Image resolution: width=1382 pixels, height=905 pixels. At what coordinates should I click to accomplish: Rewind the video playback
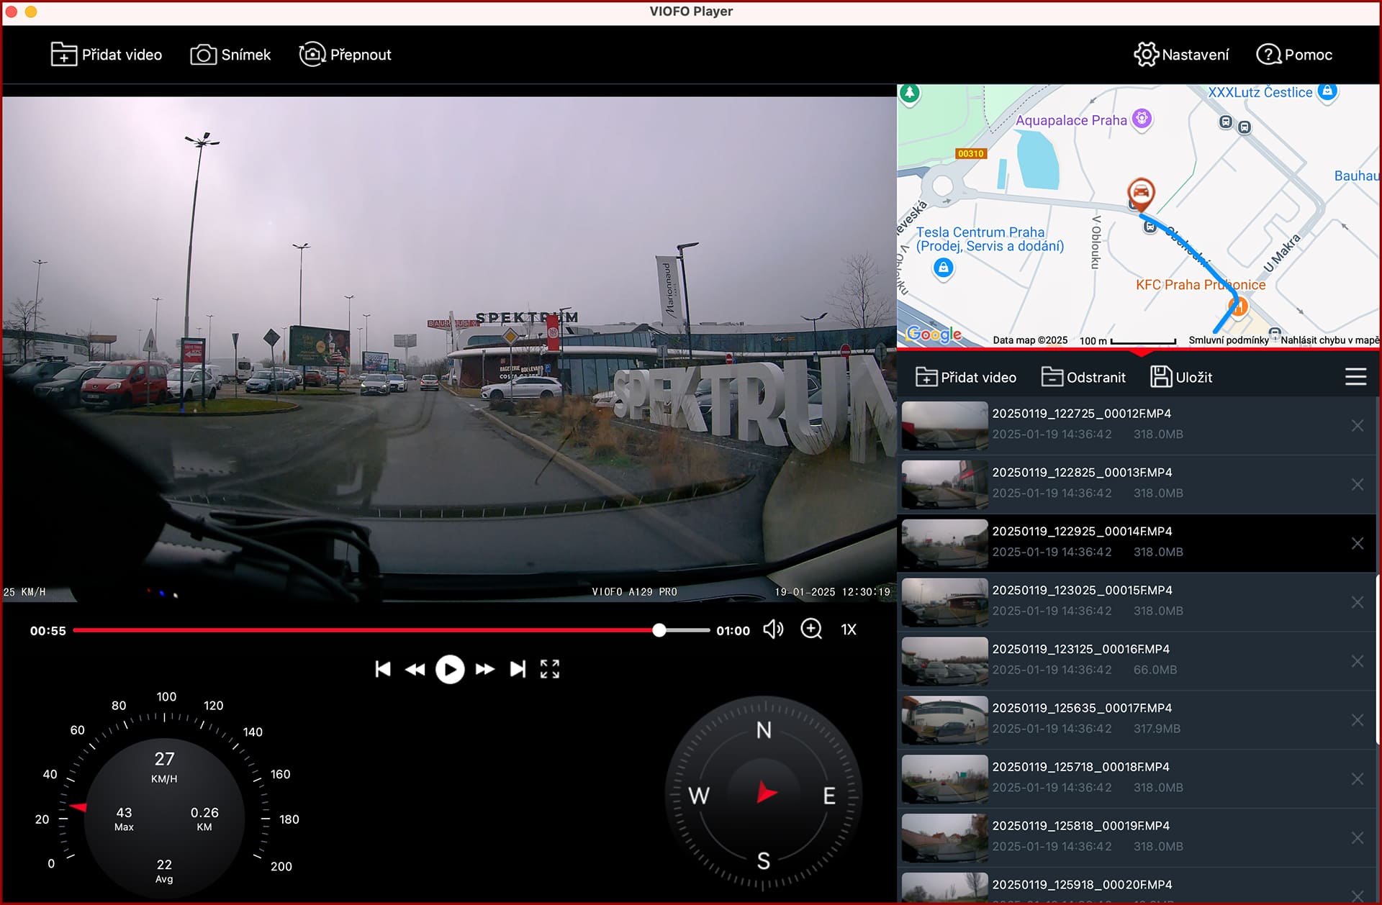click(415, 669)
